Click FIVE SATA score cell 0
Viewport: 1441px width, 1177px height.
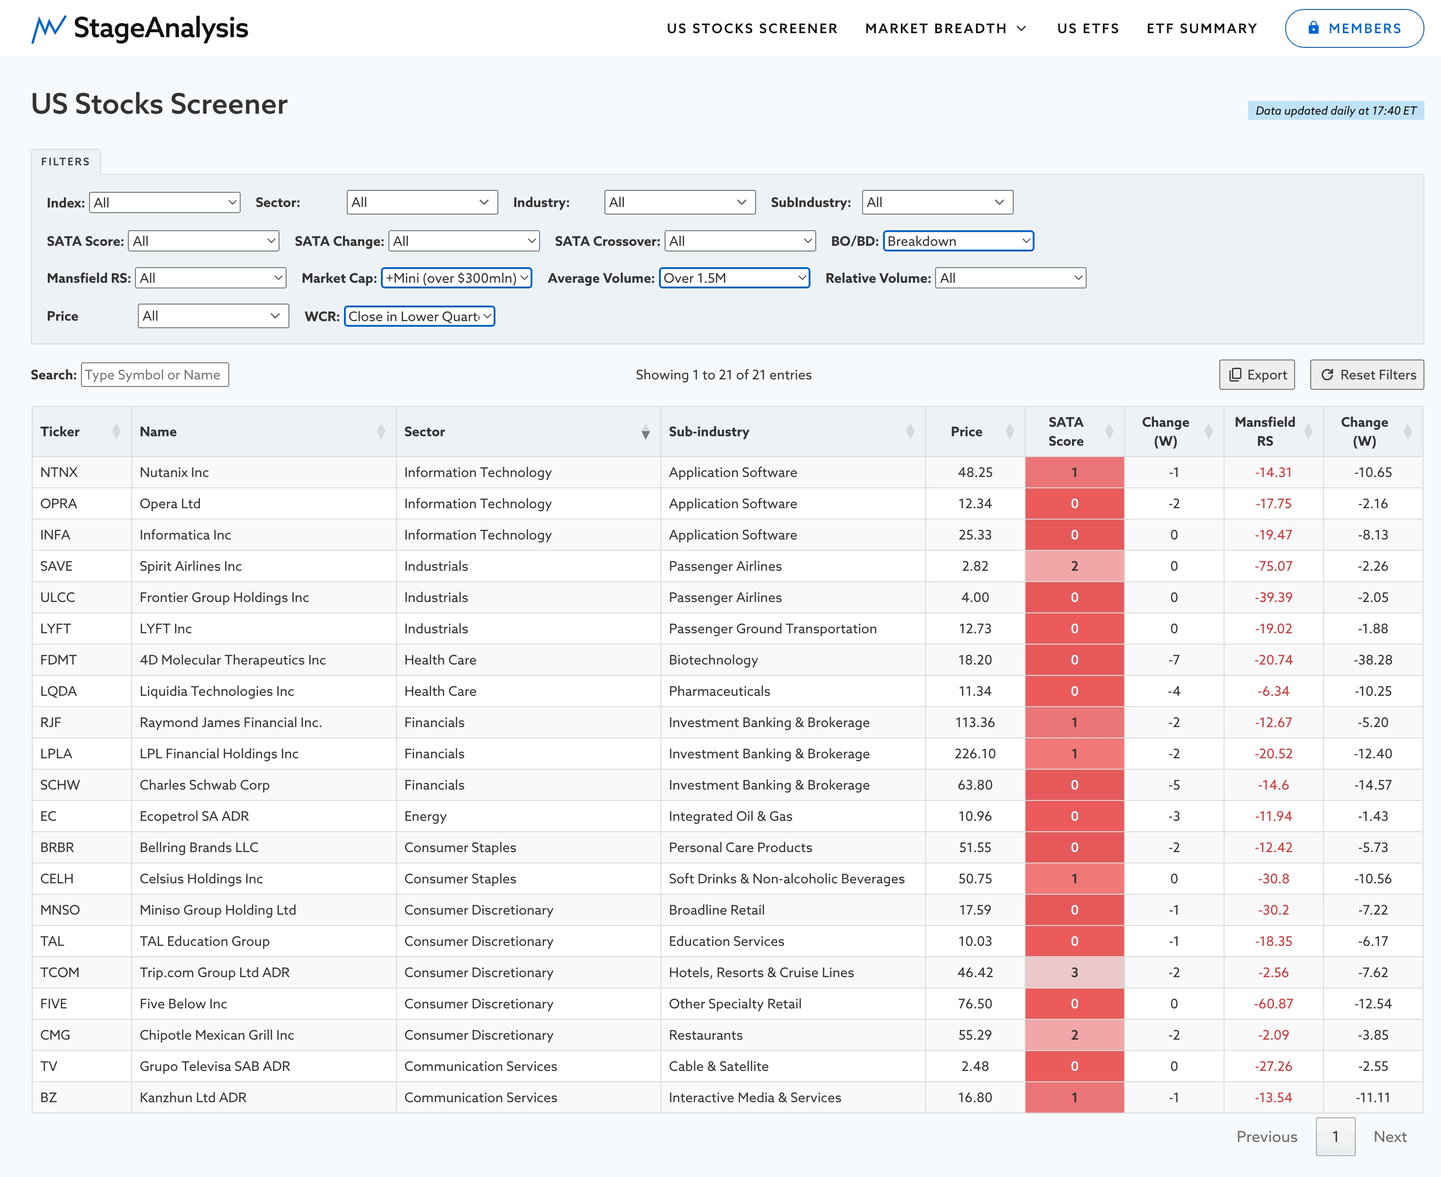[x=1074, y=1004]
